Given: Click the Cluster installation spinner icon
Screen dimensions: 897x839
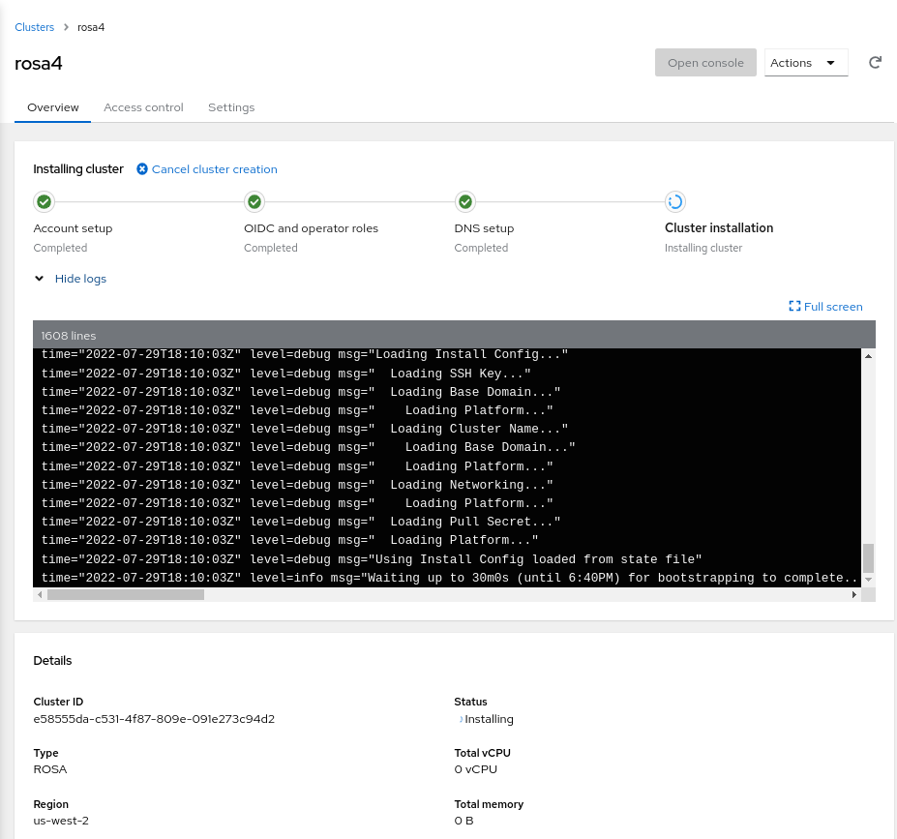Looking at the screenshot, I should [675, 202].
